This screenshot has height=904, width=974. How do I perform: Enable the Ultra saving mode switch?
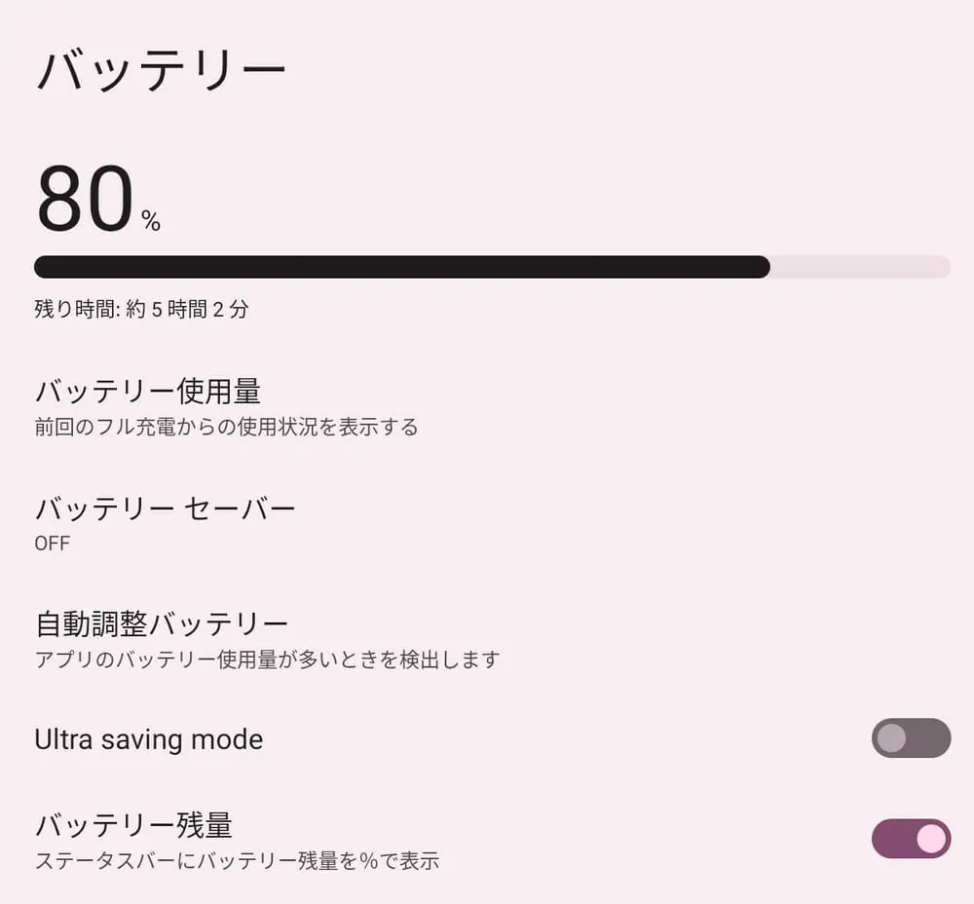coord(911,738)
